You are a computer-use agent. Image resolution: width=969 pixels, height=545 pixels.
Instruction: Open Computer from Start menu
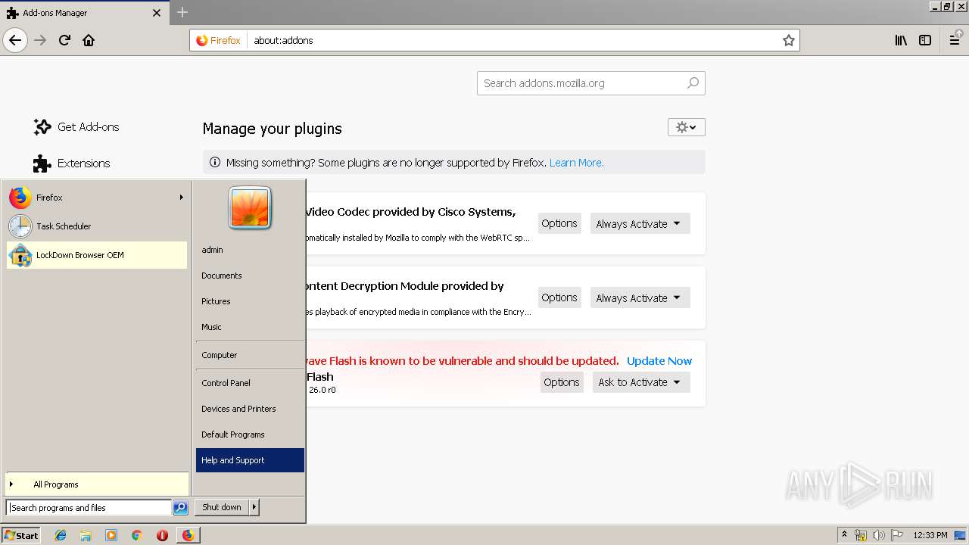coord(250,355)
